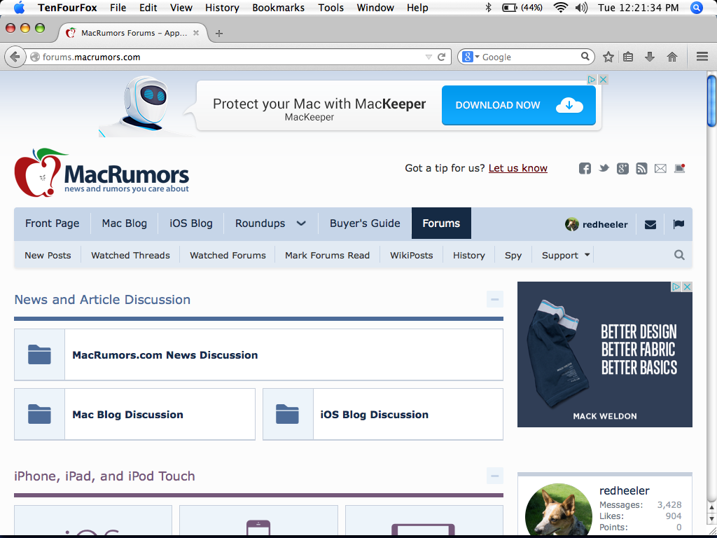
Task: Open New Posts
Action: pos(48,255)
